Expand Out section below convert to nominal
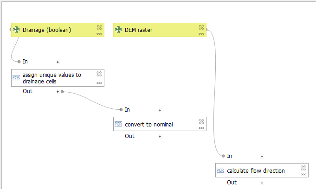 [160, 137]
